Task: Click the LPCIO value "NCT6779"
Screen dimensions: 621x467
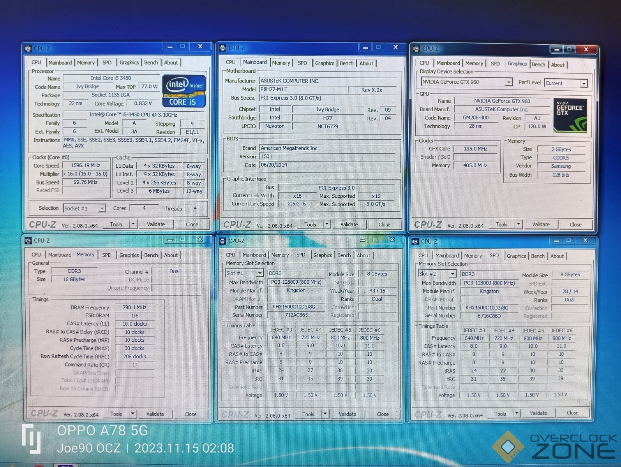Action: coord(328,126)
